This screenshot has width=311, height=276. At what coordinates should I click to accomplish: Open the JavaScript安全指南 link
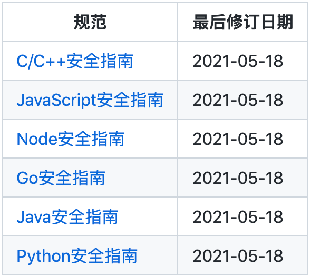click(90, 100)
